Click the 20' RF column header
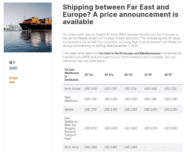185x154 pixels. [x=148, y=75]
